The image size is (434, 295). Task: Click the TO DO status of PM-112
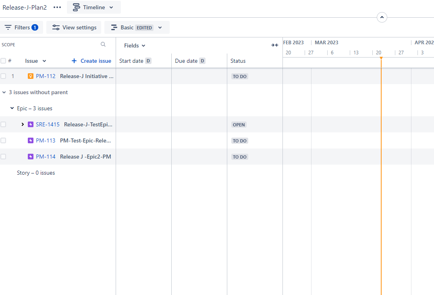pos(240,76)
